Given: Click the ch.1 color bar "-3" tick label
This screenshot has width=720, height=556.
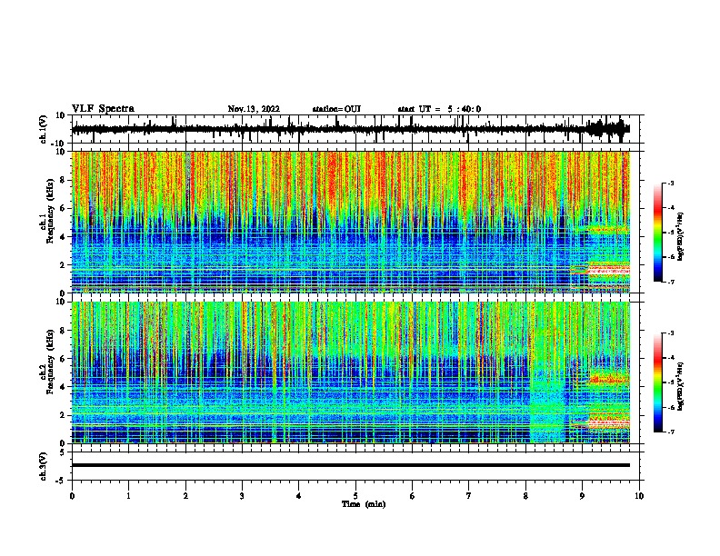Looking at the screenshot, I should tap(670, 183).
